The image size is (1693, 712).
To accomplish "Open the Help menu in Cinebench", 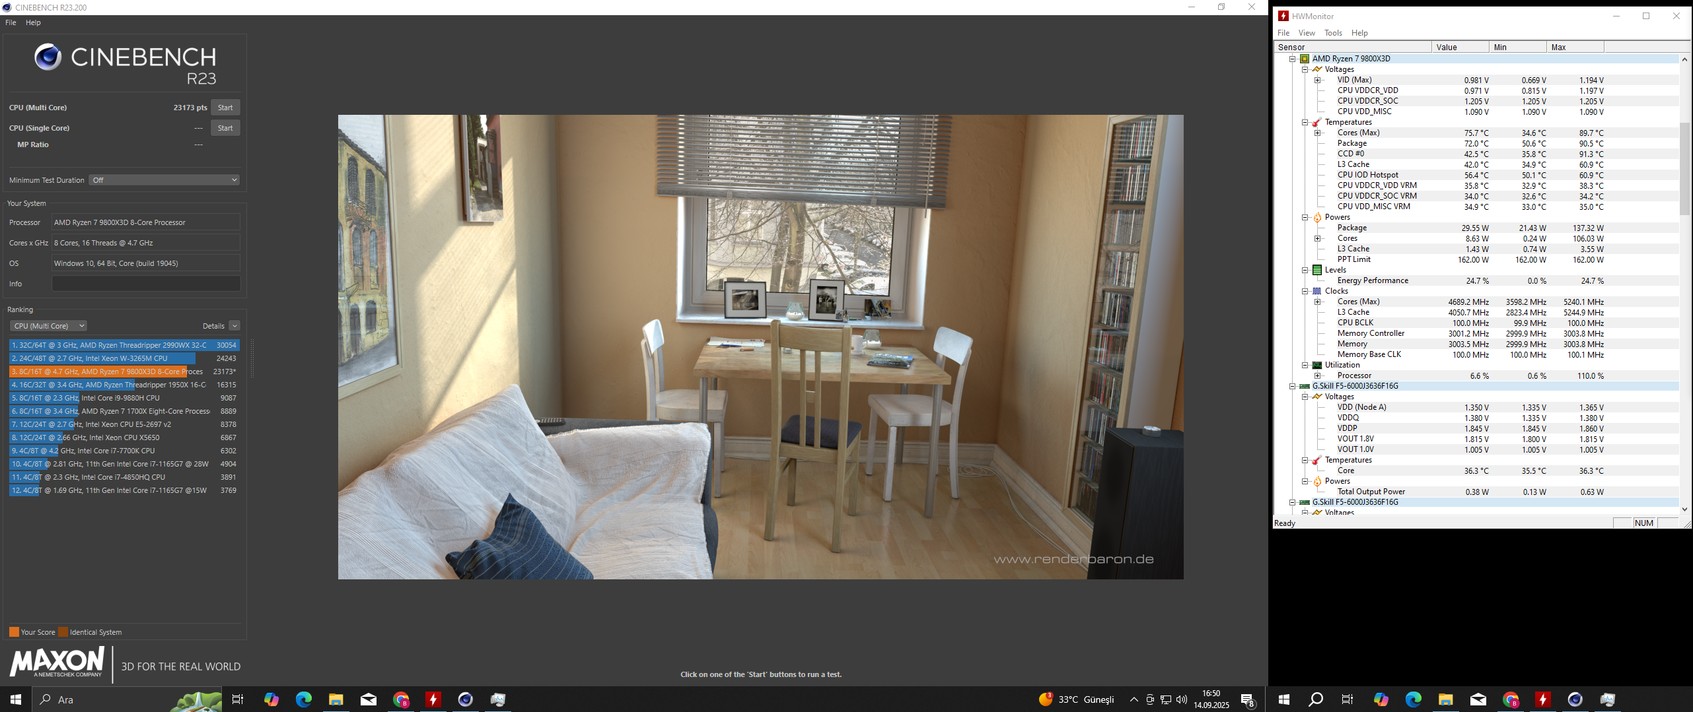I will tap(33, 22).
